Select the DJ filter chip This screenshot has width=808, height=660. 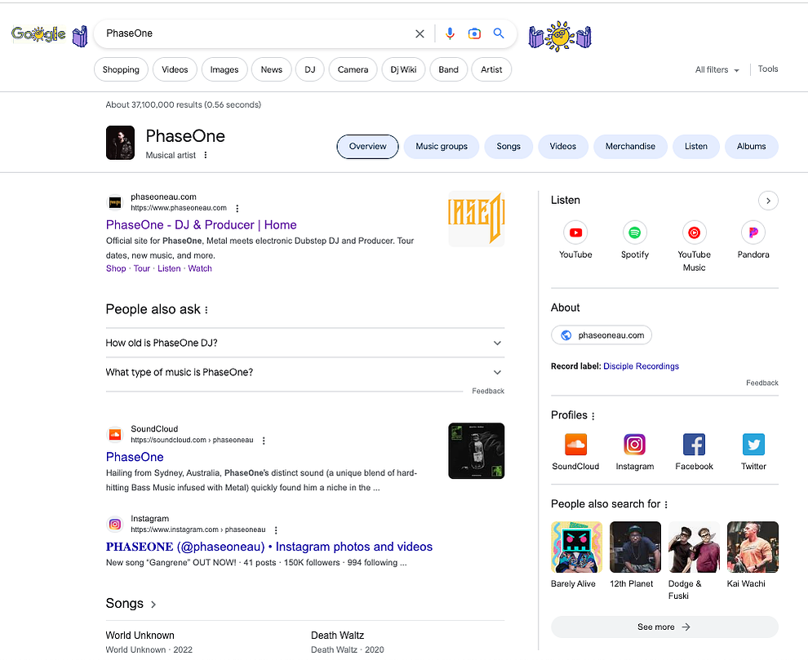309,69
